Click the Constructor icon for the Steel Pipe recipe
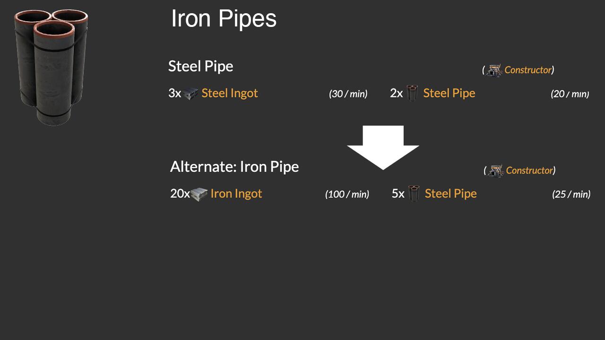The width and height of the screenshot is (605, 340). coord(494,70)
